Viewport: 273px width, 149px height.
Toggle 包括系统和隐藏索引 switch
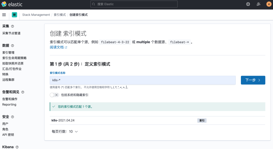54,95
